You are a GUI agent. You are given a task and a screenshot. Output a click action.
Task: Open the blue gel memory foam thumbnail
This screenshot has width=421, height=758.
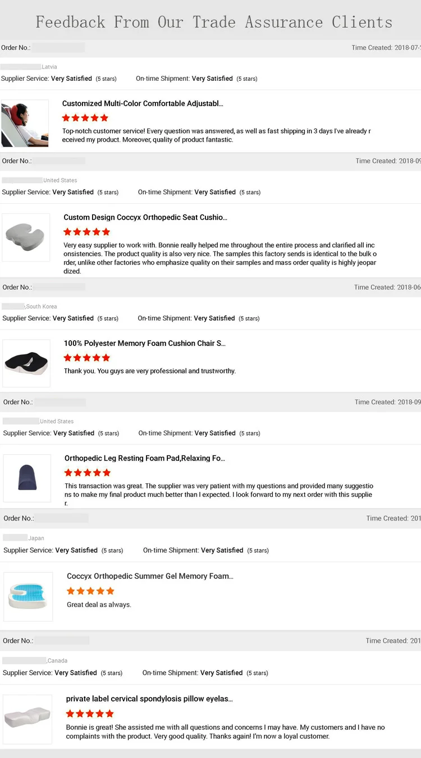(x=28, y=596)
